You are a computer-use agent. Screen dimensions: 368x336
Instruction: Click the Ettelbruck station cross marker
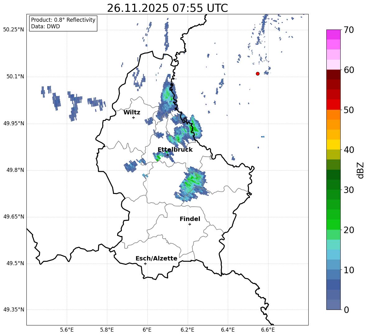click(x=168, y=155)
